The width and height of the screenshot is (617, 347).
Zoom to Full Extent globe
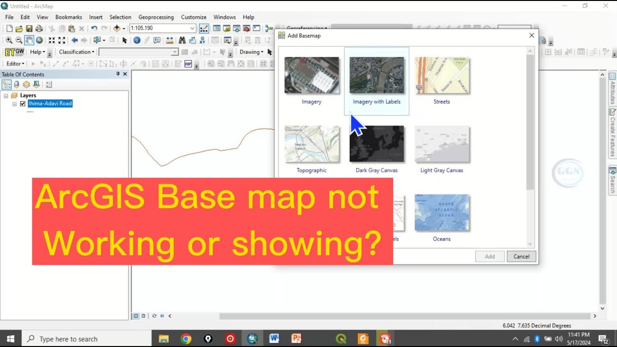40,40
